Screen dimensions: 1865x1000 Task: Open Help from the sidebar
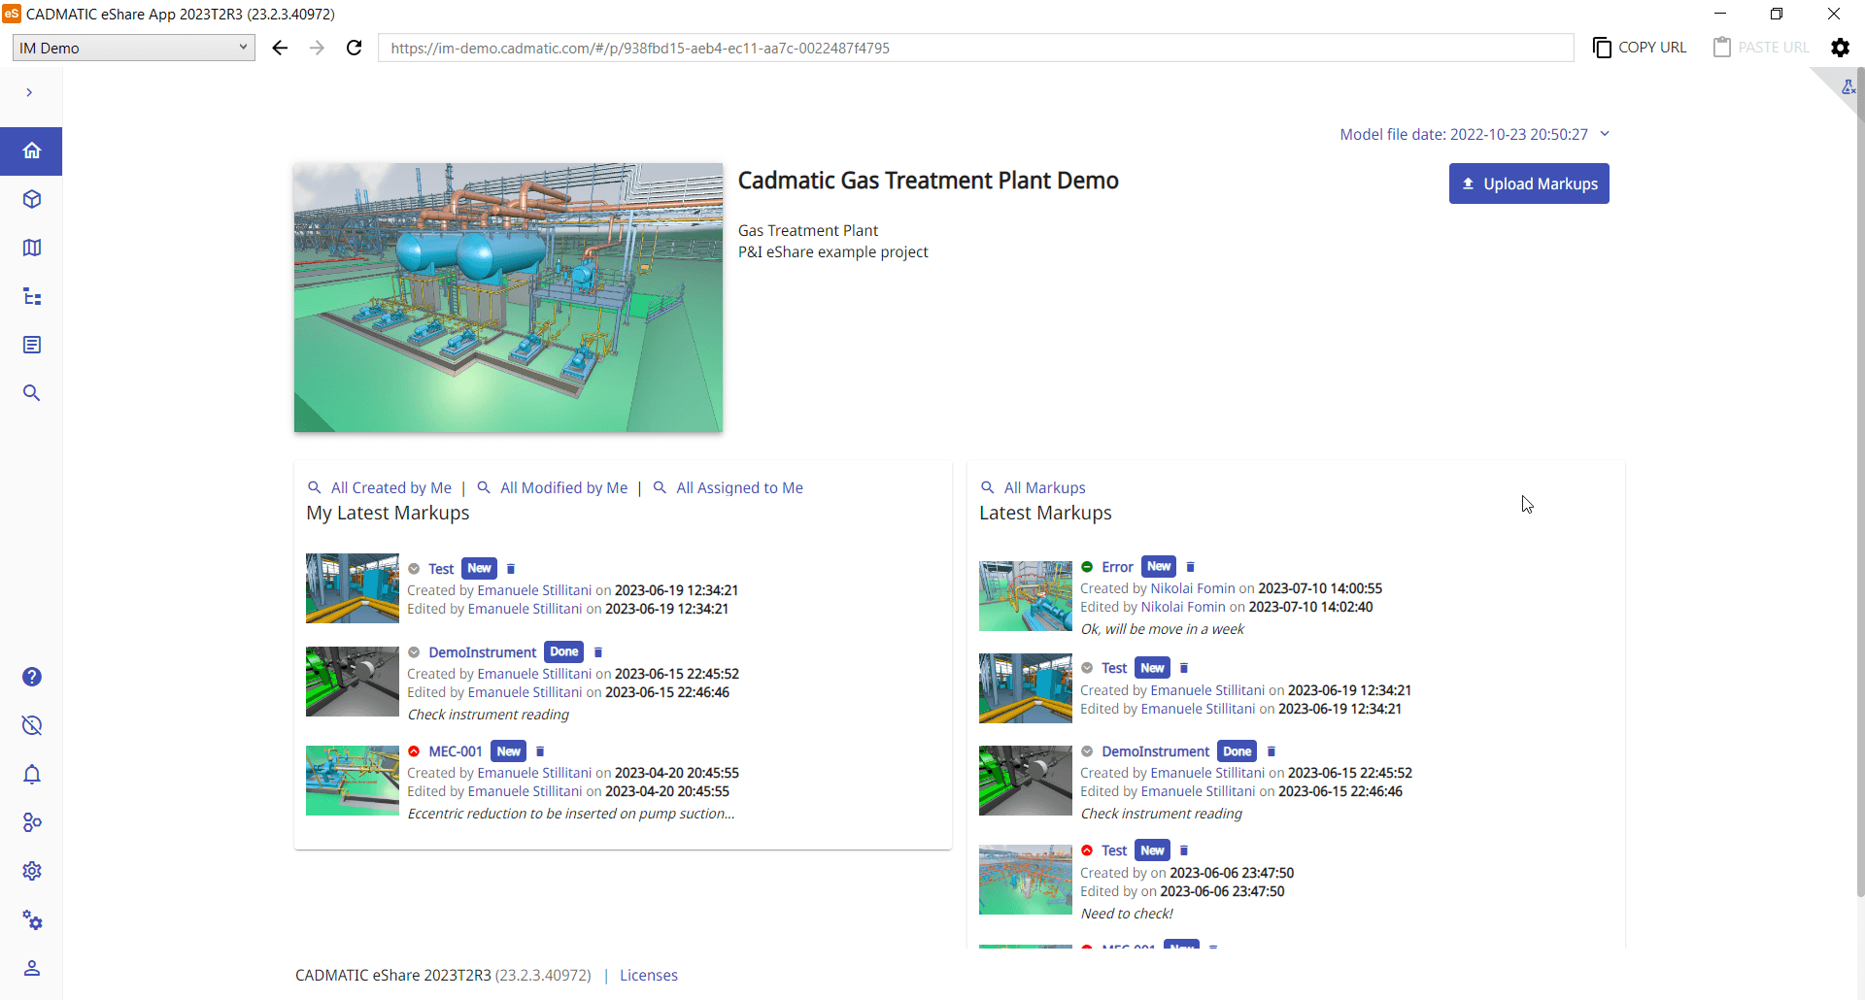pyautogui.click(x=31, y=677)
